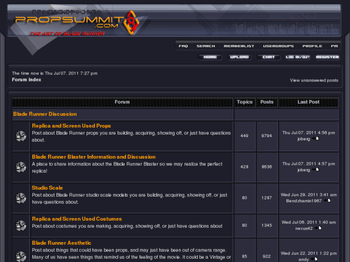This screenshot has height=262, width=350.
Task: Open nexus42 user profile
Action: [304, 228]
